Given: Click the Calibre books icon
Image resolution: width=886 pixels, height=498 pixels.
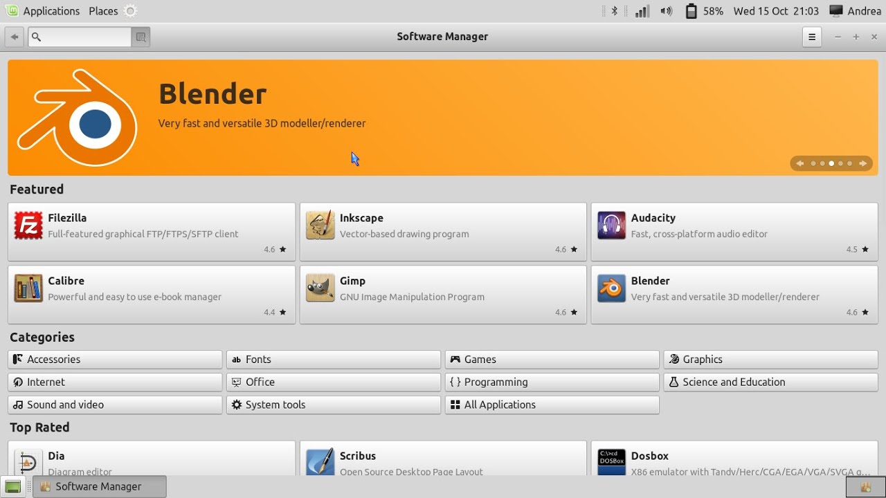Looking at the screenshot, I should tap(28, 289).
